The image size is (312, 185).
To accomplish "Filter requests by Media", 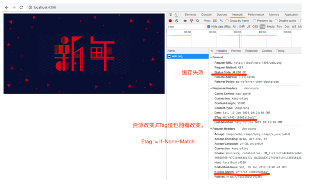I will [271, 26].
